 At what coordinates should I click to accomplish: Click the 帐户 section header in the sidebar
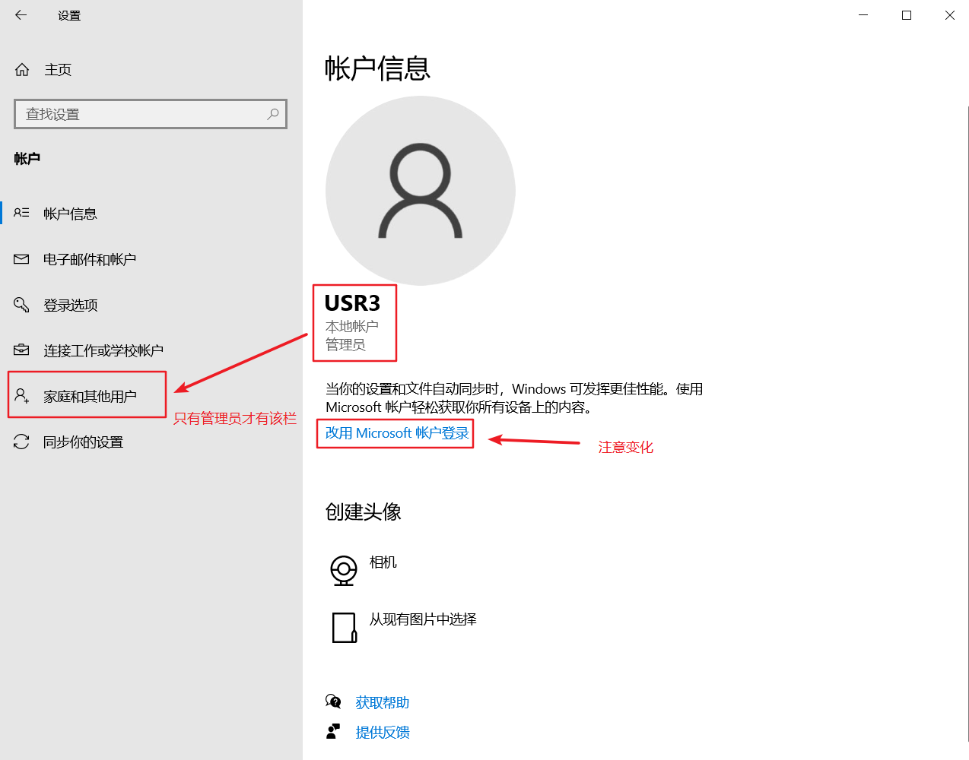click(x=27, y=158)
